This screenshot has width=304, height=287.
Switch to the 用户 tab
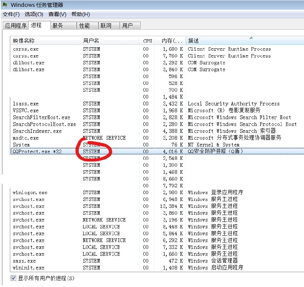point(128,26)
